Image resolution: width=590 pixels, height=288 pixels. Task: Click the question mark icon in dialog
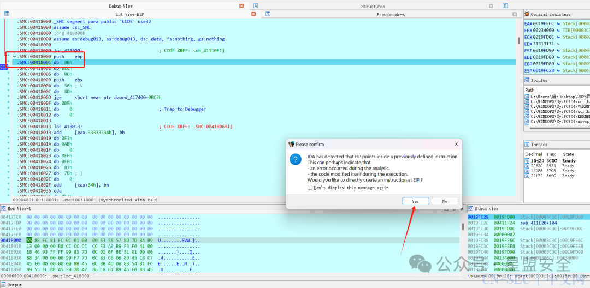[296, 159]
